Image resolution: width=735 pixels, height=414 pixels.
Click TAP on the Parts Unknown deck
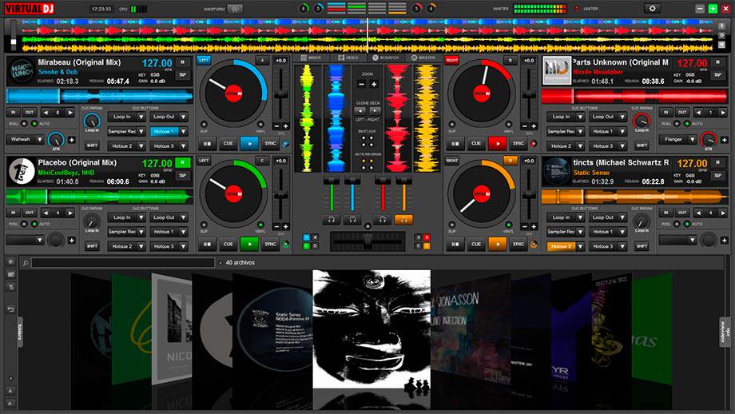point(717,75)
